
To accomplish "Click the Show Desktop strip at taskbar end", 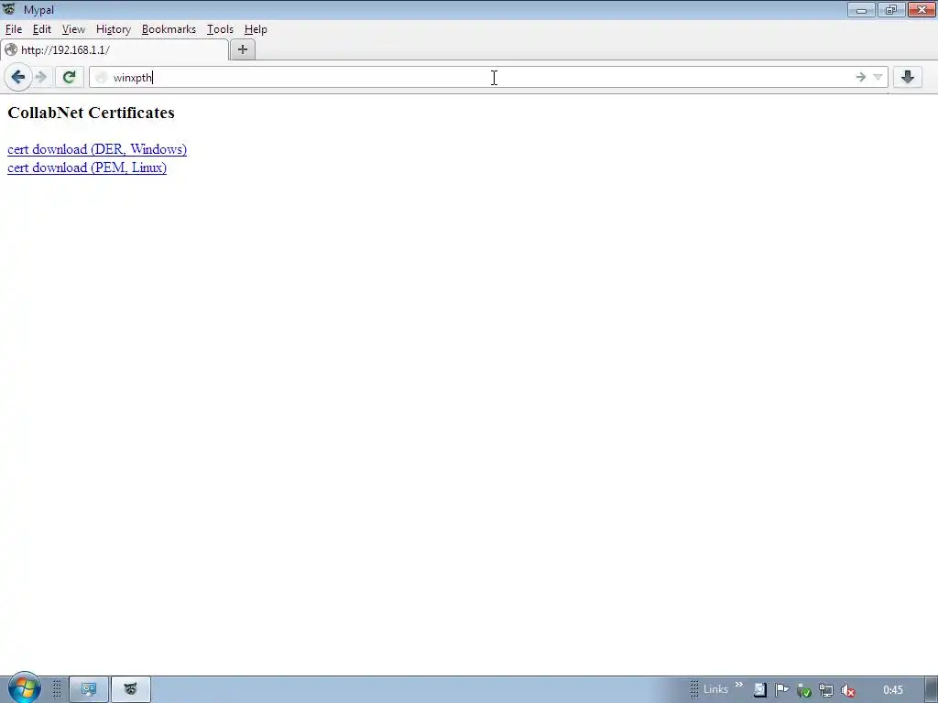I will [932, 690].
